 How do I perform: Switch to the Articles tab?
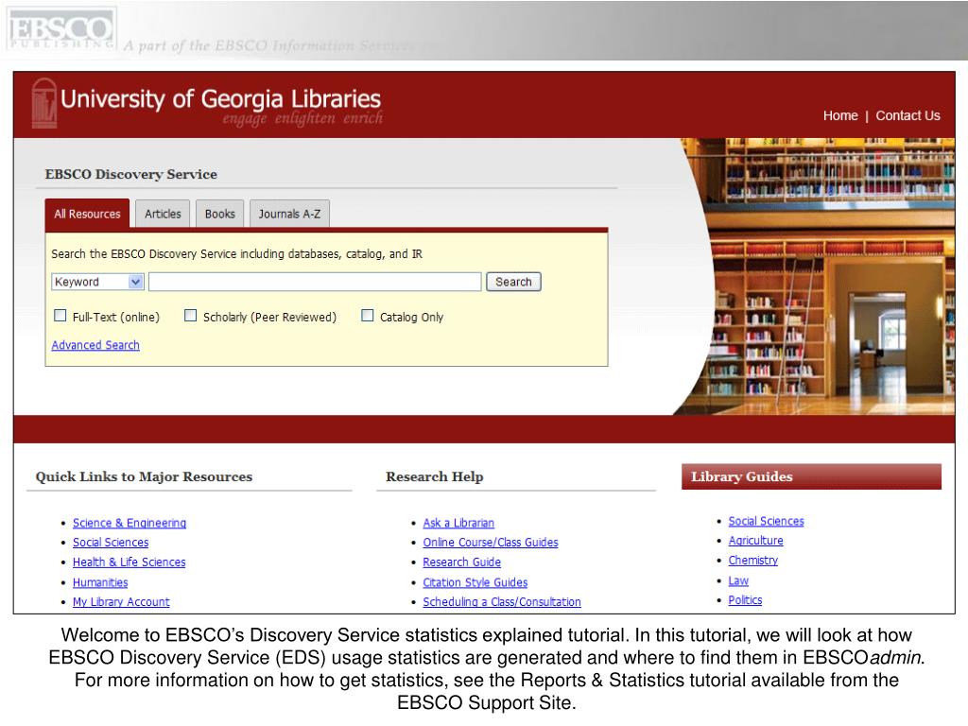[x=163, y=214]
